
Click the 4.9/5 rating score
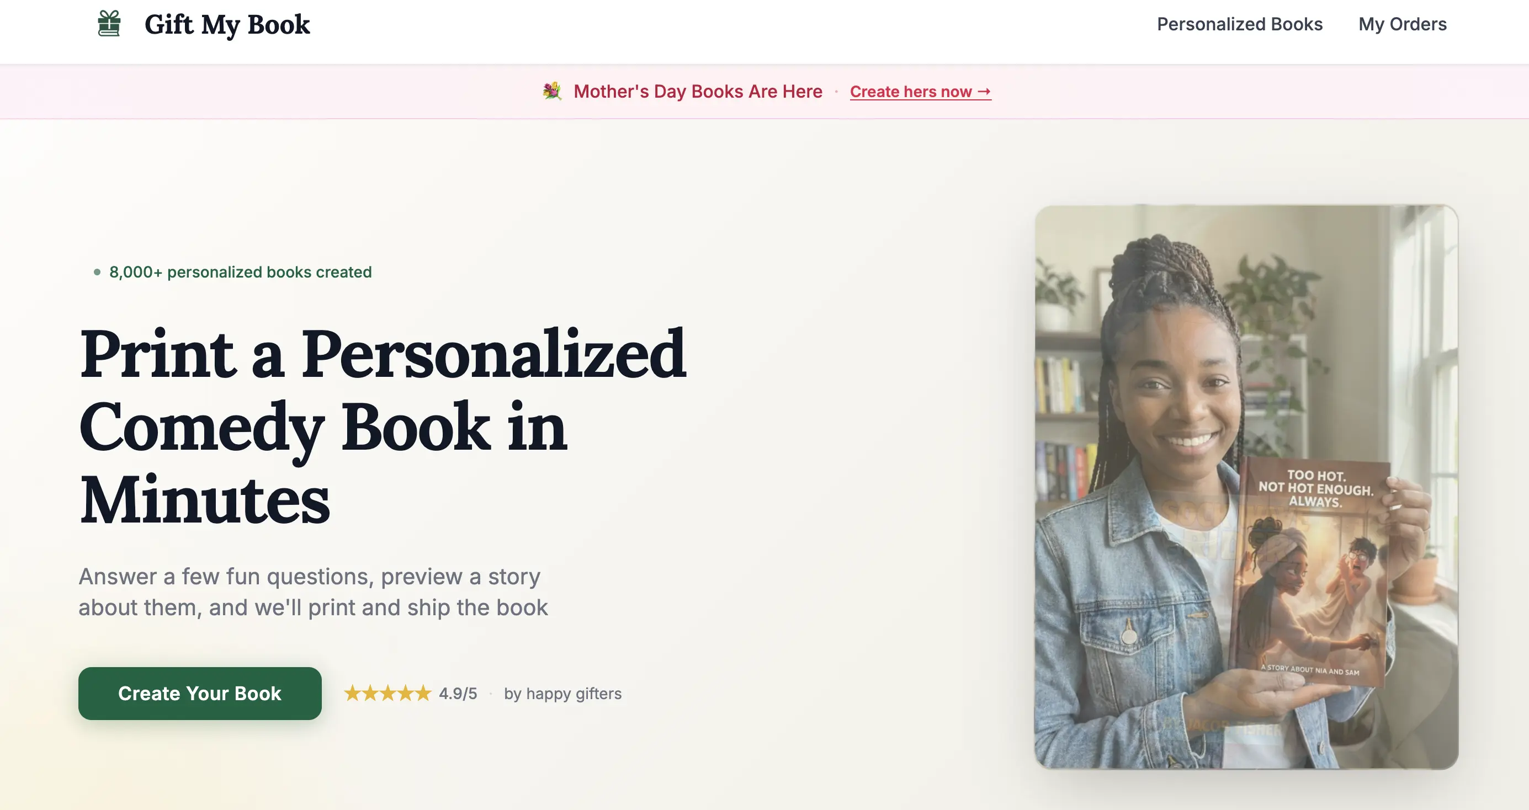(x=458, y=694)
